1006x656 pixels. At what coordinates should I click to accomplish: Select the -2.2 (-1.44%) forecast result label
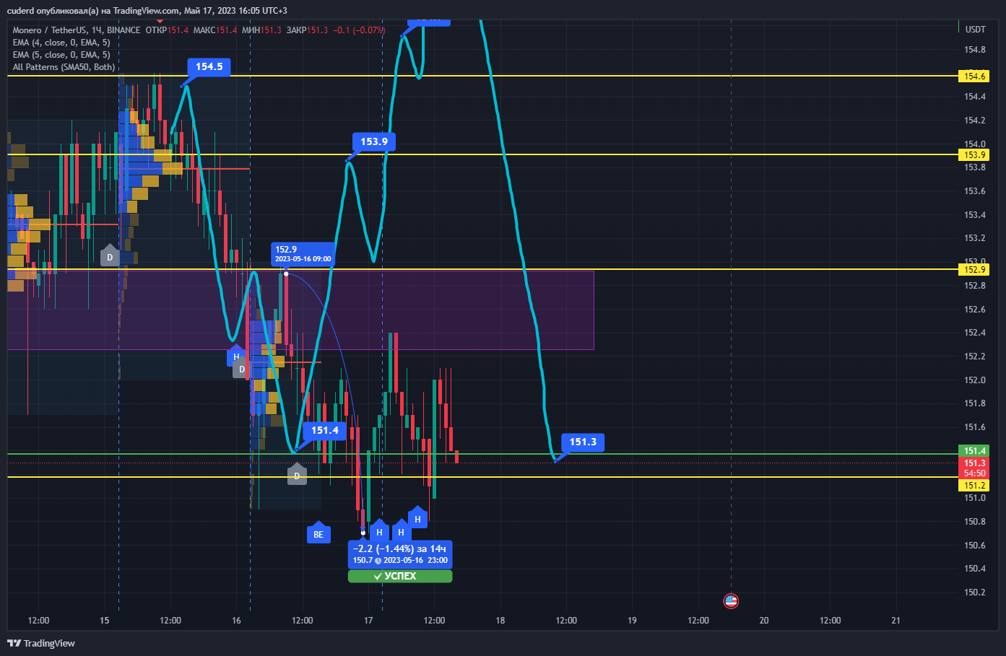(400, 554)
